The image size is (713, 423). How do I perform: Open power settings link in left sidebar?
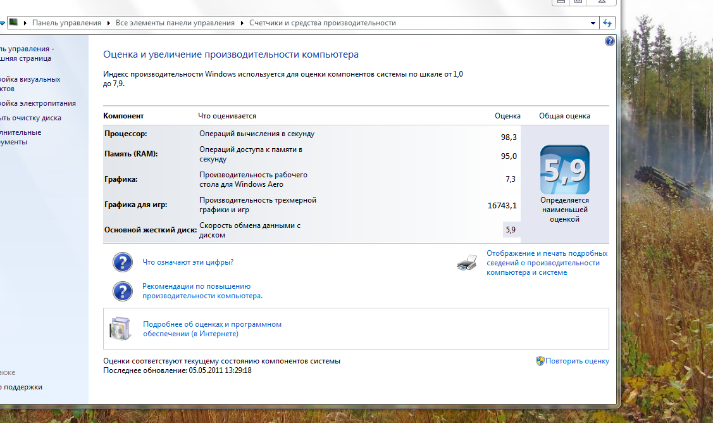pyautogui.click(x=38, y=103)
